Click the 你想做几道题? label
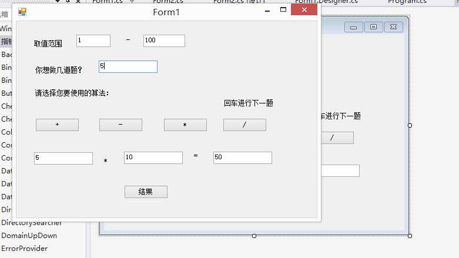This screenshot has width=459, height=258. click(x=59, y=70)
